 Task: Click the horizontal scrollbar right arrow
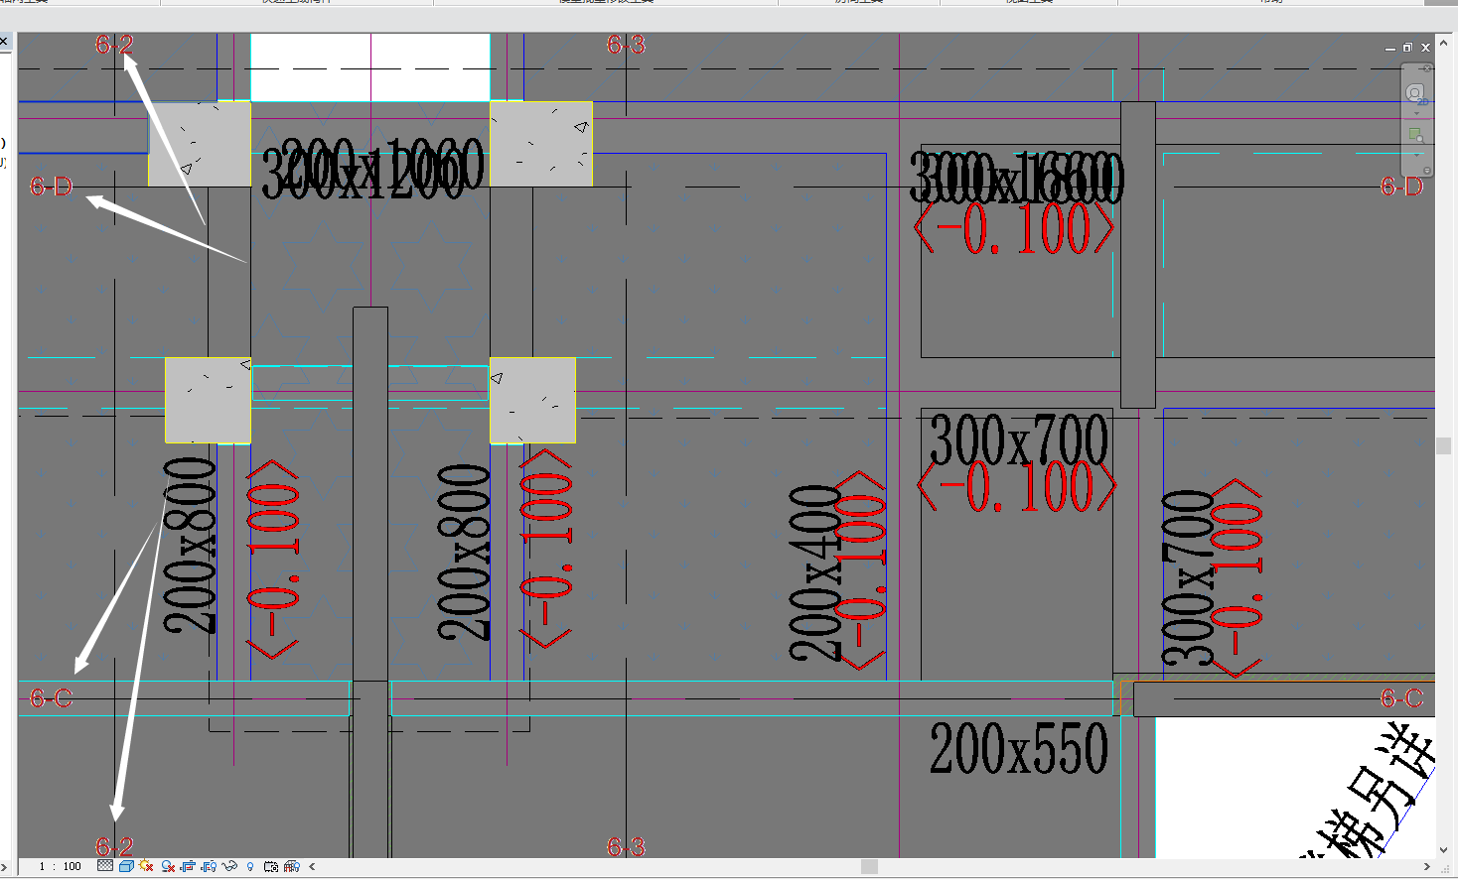1427,867
